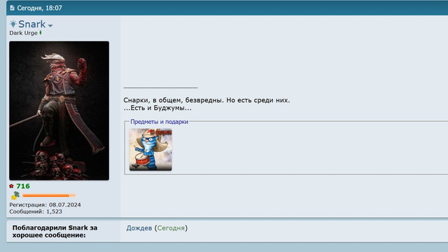
Task: Click "Сообщений: 1,523" text
Action: [x=36, y=211]
